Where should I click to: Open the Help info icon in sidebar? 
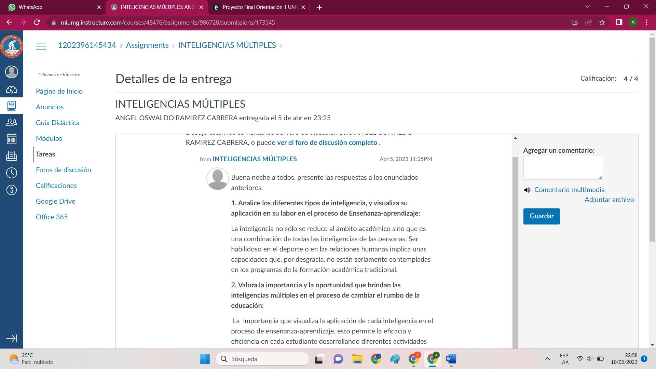12,190
